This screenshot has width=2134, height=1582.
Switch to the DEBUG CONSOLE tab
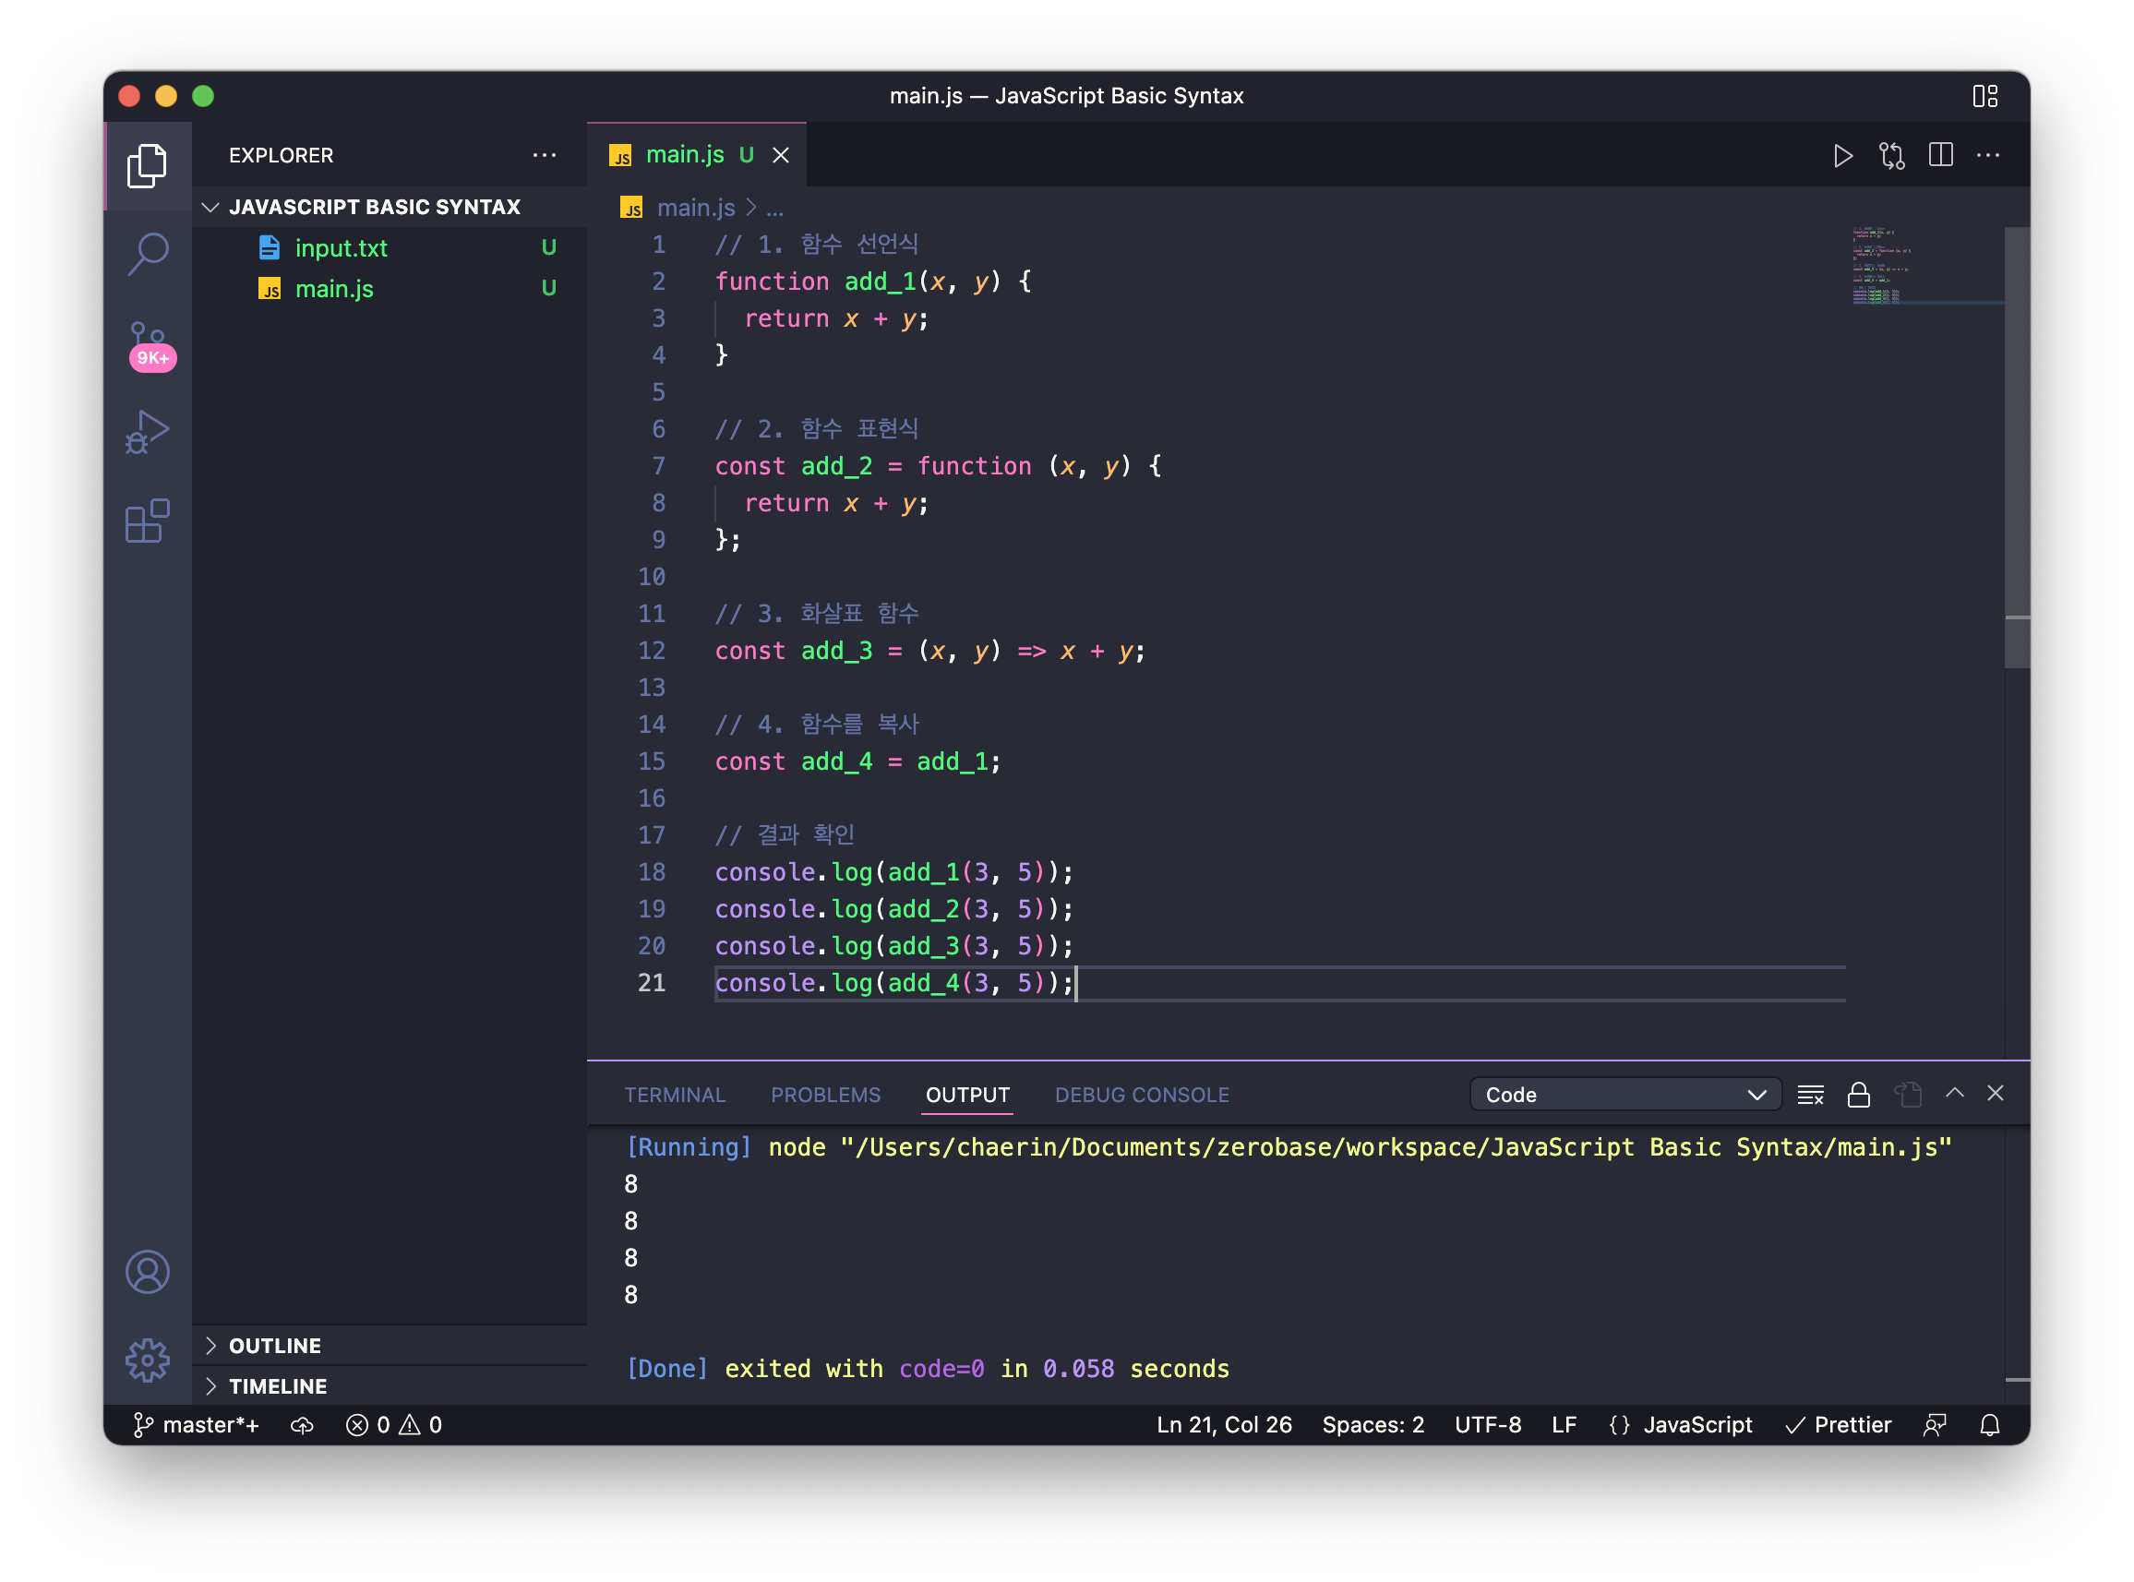[x=1141, y=1095]
